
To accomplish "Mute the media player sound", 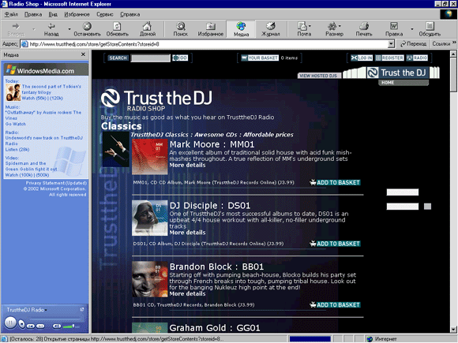I will [57, 326].
